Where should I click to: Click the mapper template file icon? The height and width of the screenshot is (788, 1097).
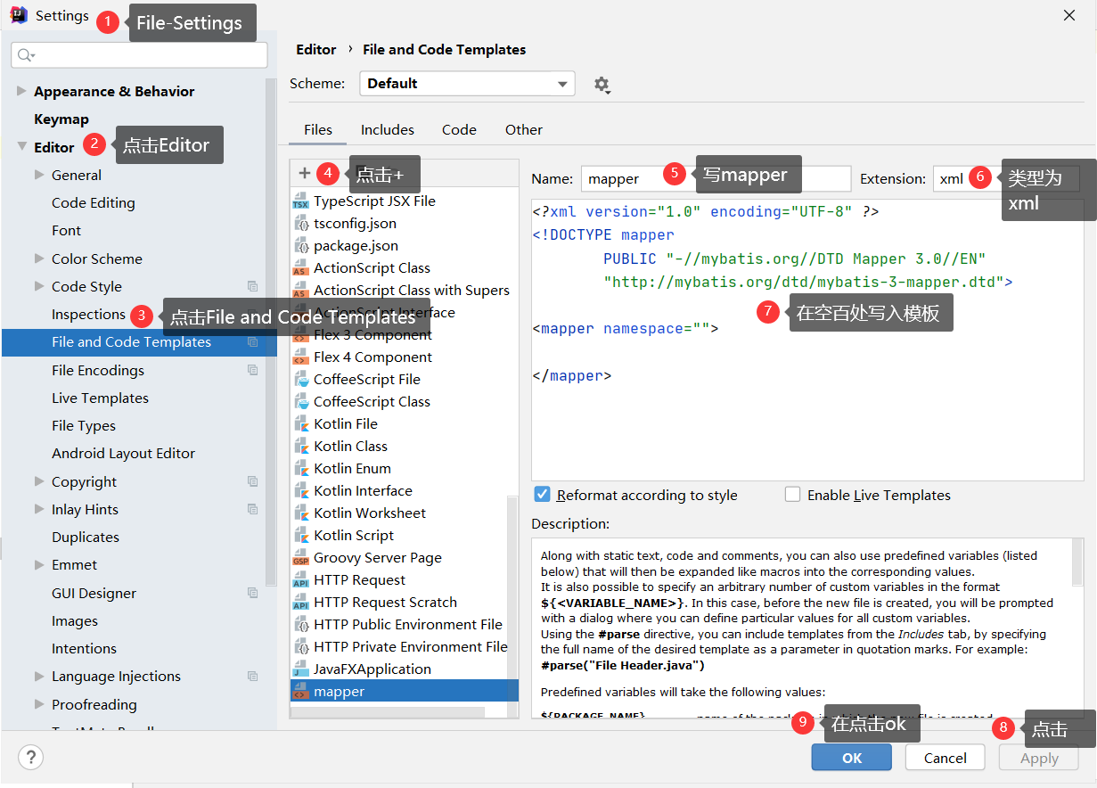point(300,692)
